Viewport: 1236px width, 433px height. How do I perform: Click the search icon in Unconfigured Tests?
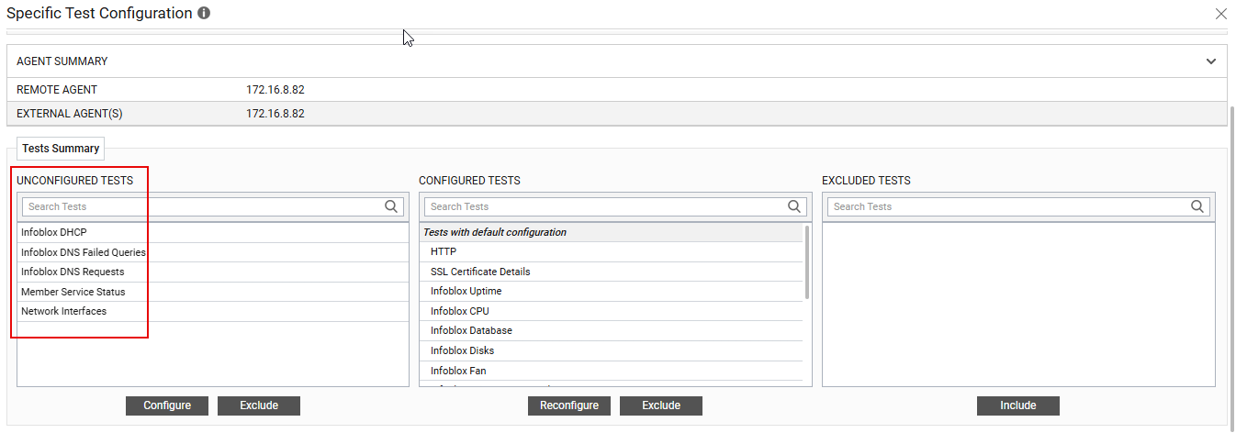click(x=391, y=206)
